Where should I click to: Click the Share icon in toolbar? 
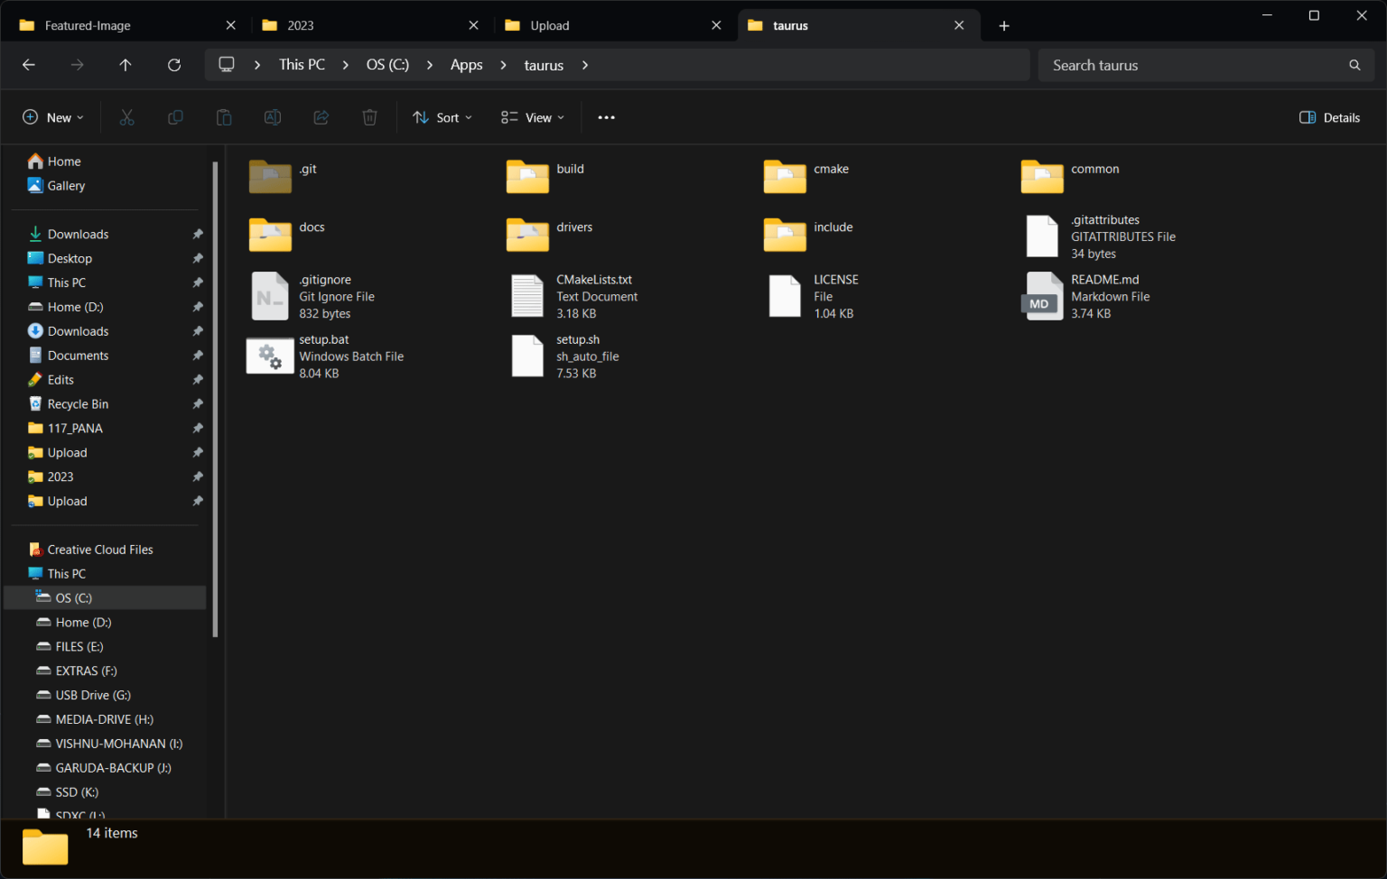coord(321,117)
